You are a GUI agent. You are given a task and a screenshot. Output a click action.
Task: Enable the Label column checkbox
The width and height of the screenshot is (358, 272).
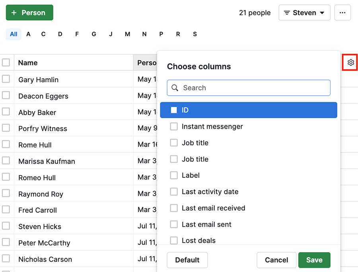[174, 175]
